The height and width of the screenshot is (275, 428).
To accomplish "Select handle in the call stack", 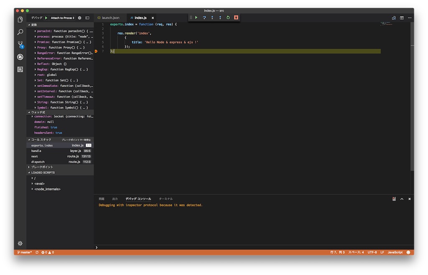I will coord(36,150).
